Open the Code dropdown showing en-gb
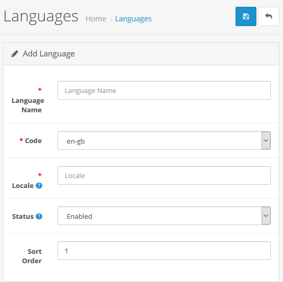The width and height of the screenshot is (283, 282). [x=164, y=140]
